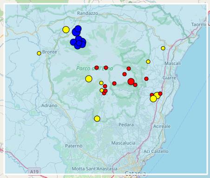Click the Catania city label

point(136,173)
